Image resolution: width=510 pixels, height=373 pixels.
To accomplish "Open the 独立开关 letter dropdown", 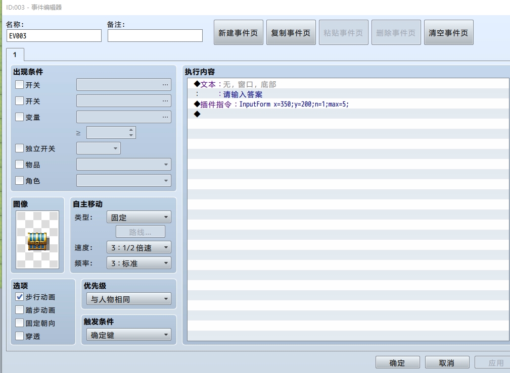I will point(99,148).
